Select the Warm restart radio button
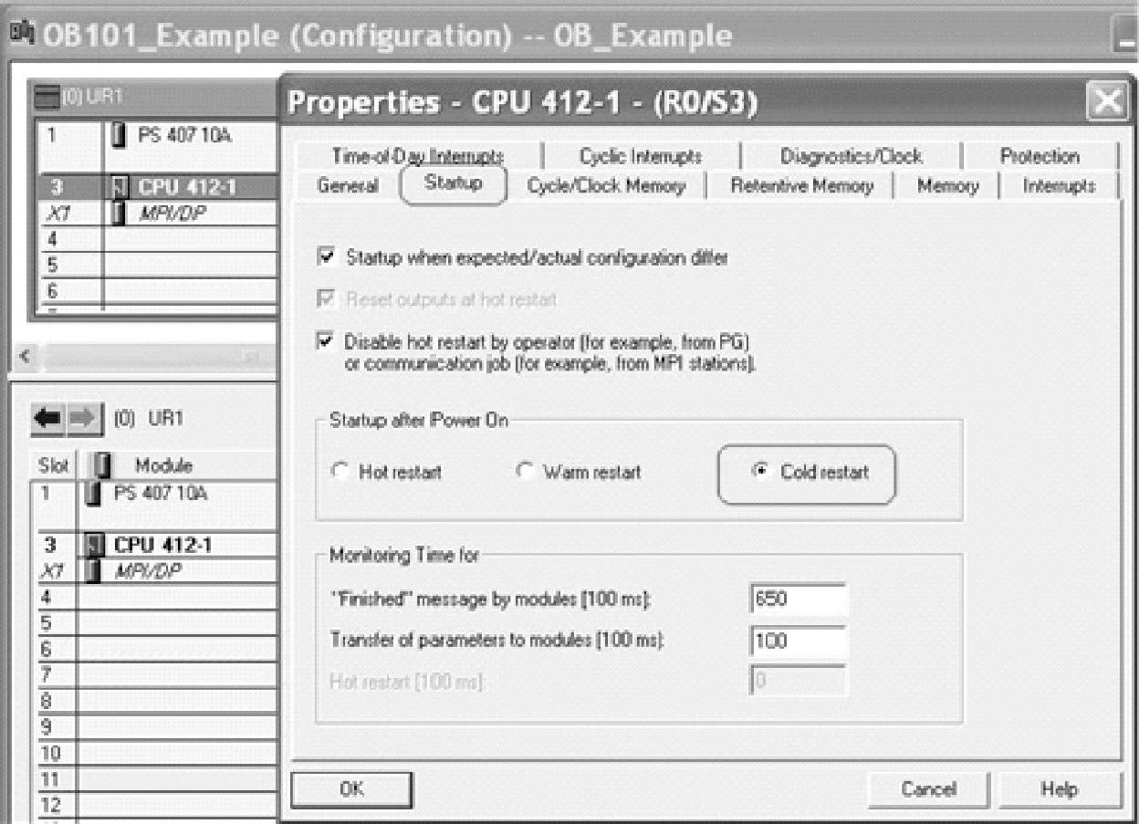Image resolution: width=1139 pixels, height=824 pixels. pos(524,473)
